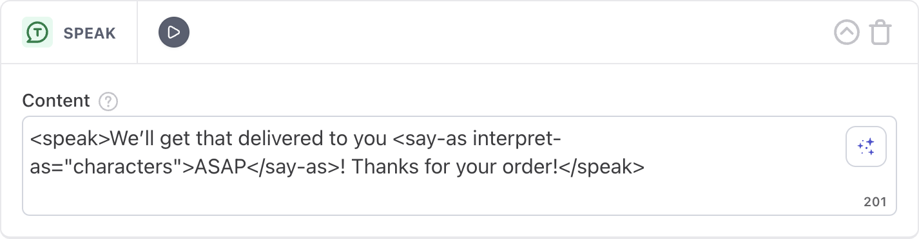Image resolution: width=919 pixels, height=239 pixels.
Task: Click the green Speak step icon
Action: [x=37, y=32]
